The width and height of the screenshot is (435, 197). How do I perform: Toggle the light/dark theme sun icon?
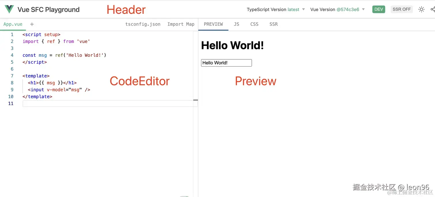[421, 9]
